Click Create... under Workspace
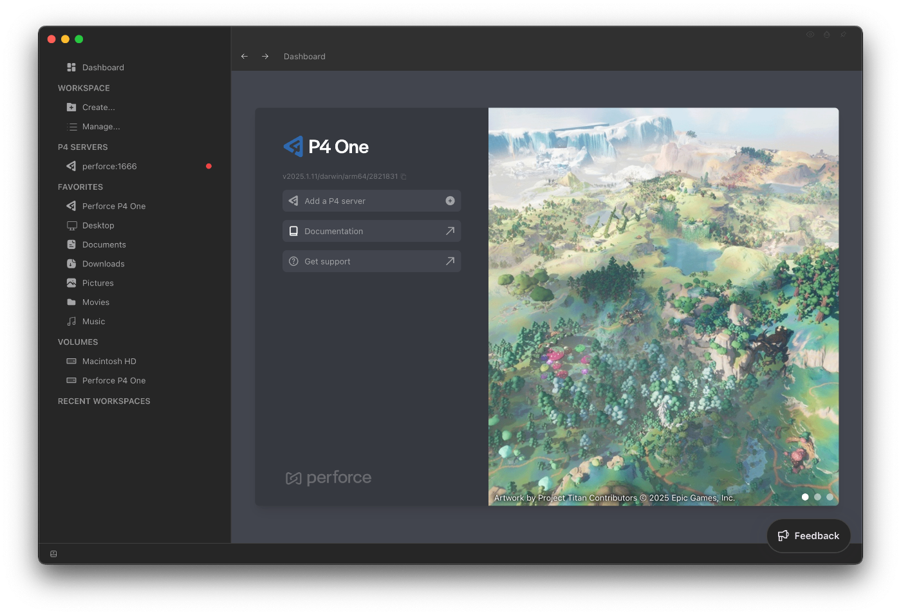The image size is (901, 615). tap(91, 107)
